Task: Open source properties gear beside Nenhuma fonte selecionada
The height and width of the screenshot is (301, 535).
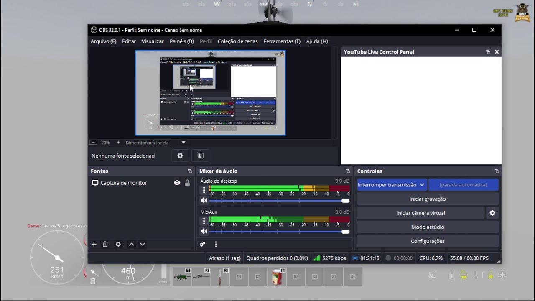Action: [x=180, y=156]
